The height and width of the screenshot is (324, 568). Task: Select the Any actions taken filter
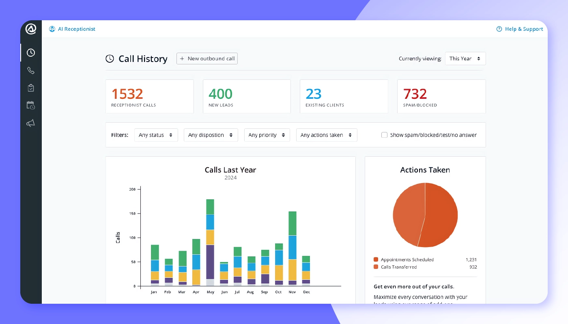pyautogui.click(x=327, y=135)
